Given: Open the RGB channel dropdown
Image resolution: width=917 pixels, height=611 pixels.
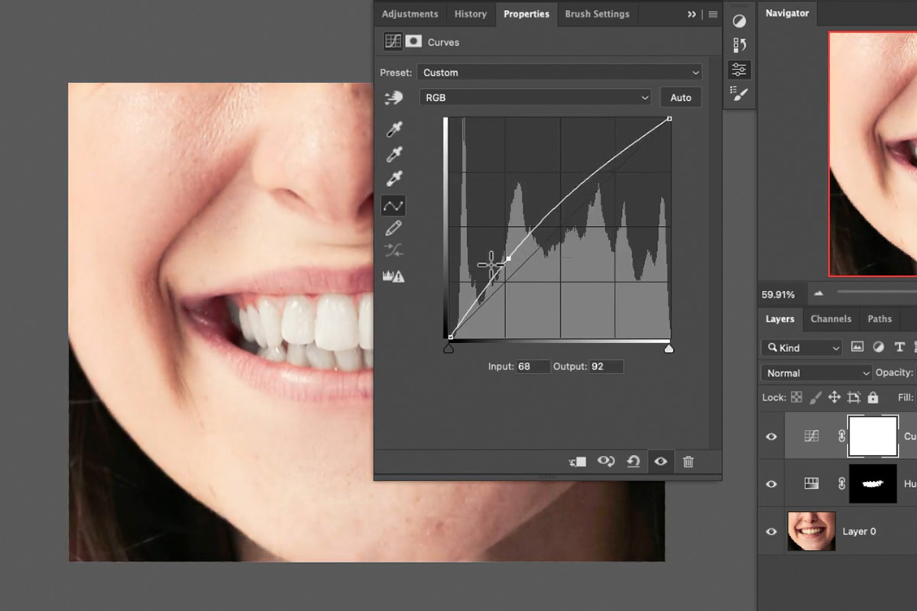Looking at the screenshot, I should point(535,97).
